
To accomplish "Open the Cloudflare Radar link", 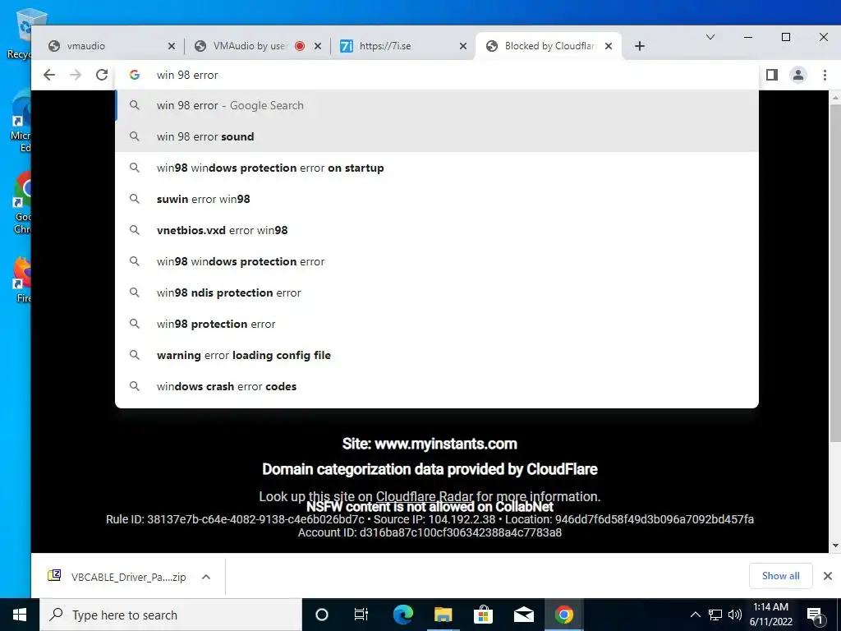I will [x=425, y=496].
